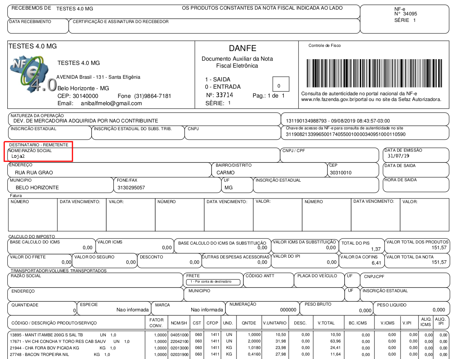
Task: Click the freight option '1 - Por conta do destinatário'
Action: coord(213,282)
